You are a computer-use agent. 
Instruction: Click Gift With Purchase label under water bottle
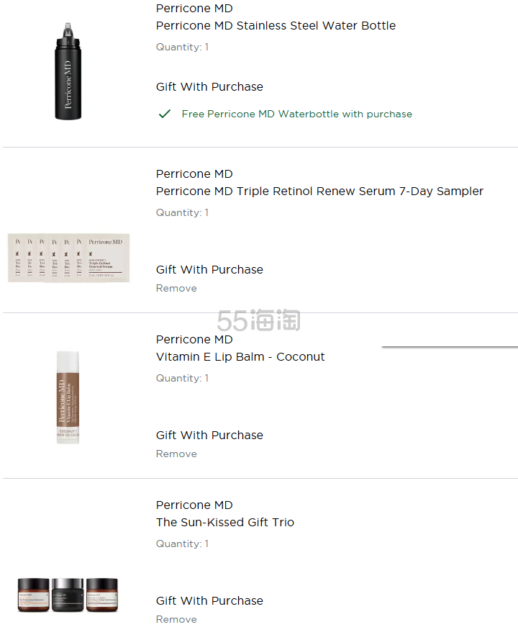pos(209,86)
